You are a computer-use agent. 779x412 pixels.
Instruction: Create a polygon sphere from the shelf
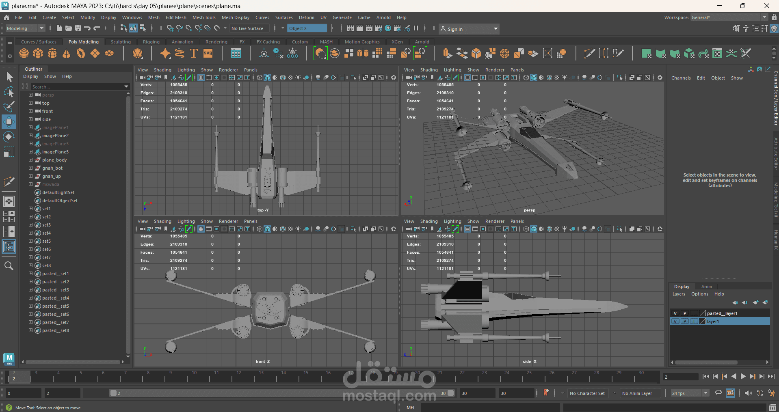coord(24,53)
